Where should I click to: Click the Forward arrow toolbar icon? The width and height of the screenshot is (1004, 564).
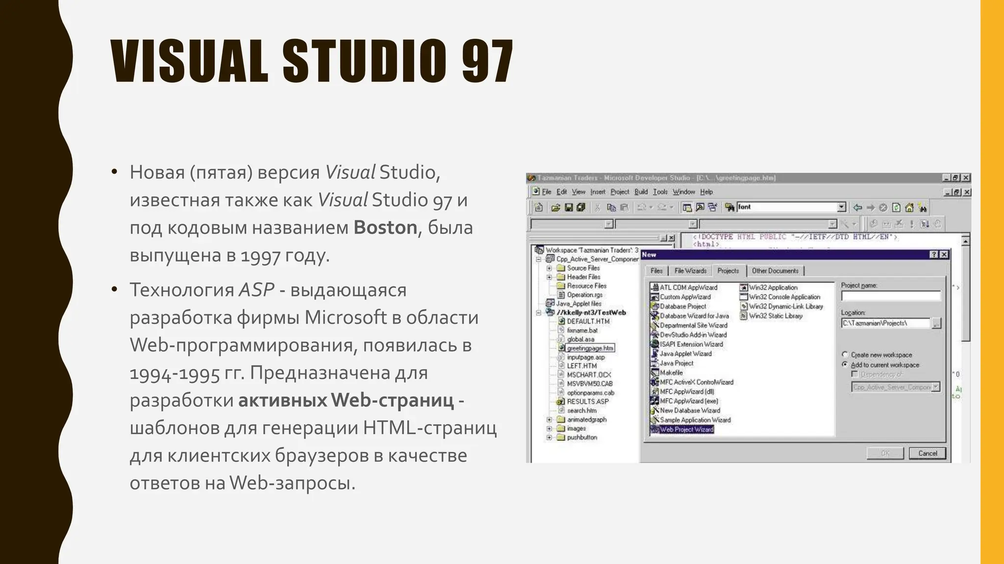coord(871,208)
